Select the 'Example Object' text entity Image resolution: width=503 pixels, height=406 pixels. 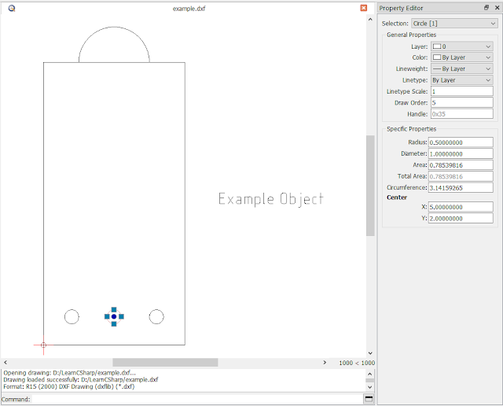pyautogui.click(x=270, y=199)
